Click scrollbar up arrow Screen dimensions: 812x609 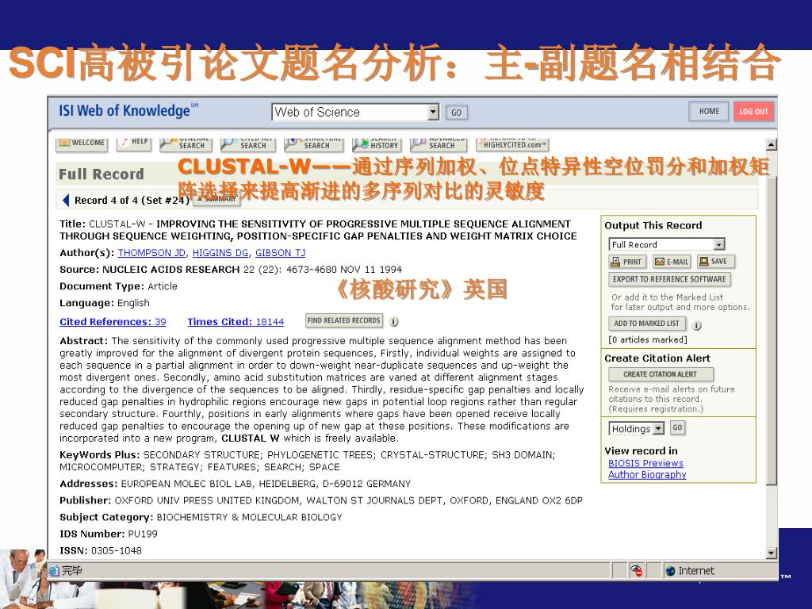[x=771, y=144]
